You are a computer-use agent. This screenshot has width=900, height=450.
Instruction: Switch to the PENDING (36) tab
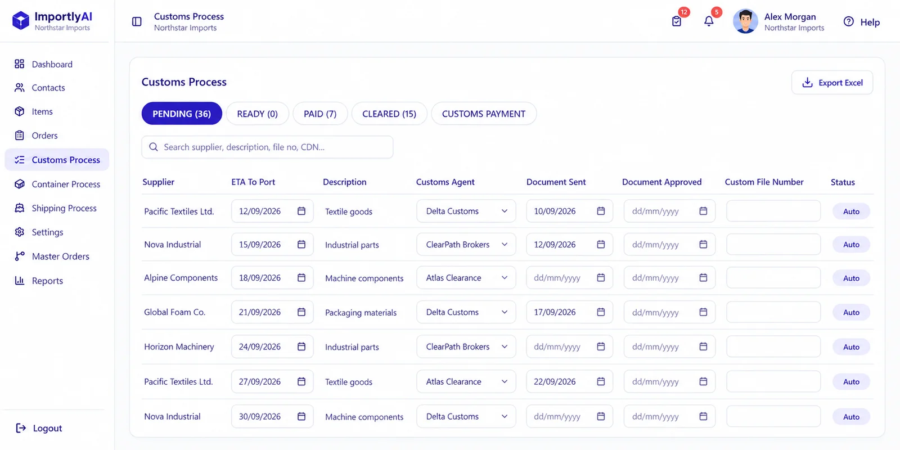click(182, 114)
